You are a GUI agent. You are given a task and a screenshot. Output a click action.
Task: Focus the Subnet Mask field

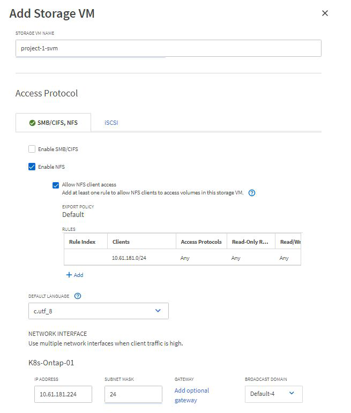point(133,394)
